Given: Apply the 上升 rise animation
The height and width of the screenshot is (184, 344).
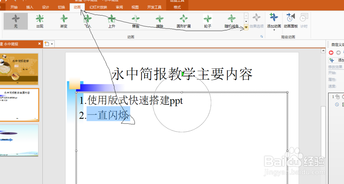Looking at the screenshot, I should pos(112,21).
